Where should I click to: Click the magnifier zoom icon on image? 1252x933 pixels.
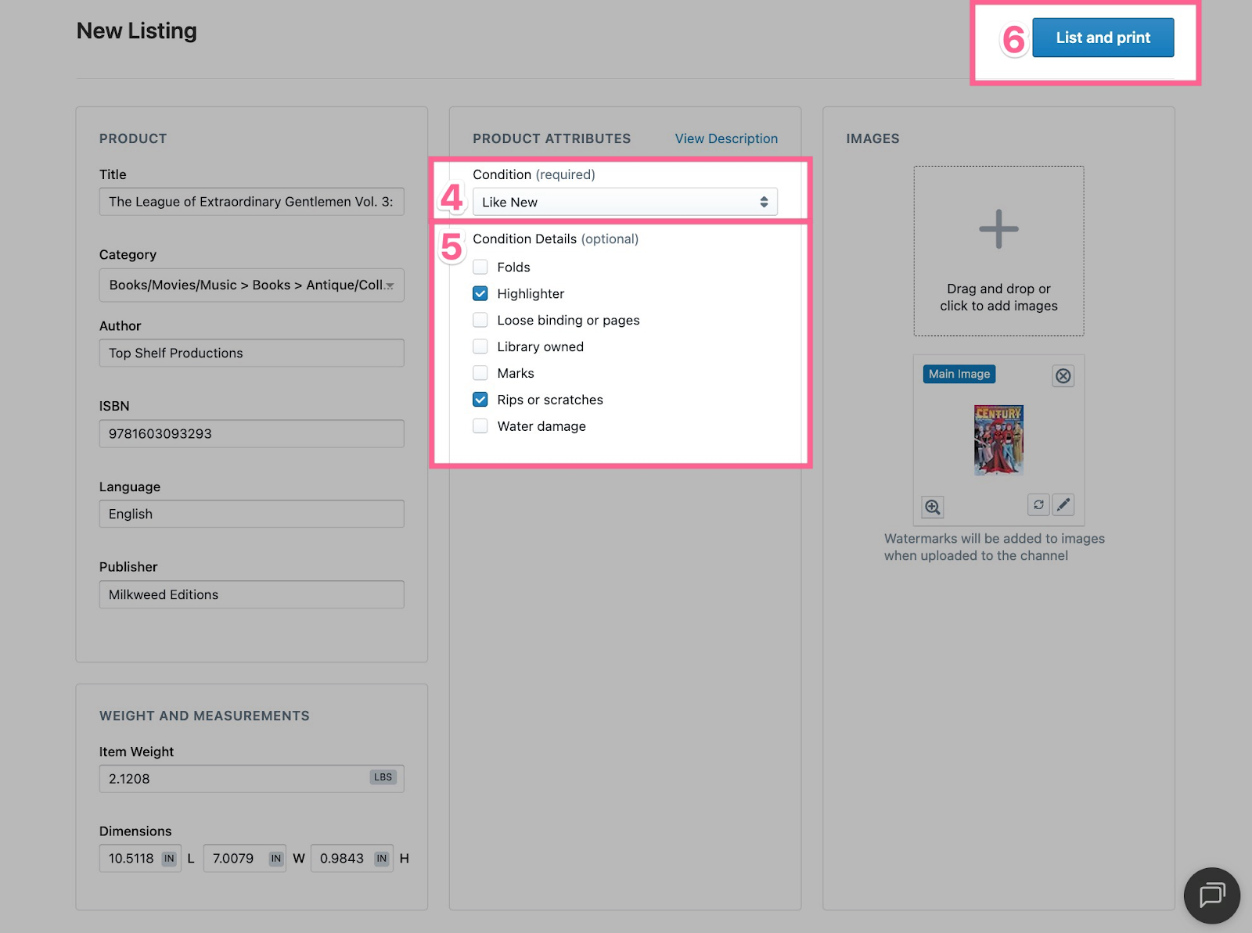tap(932, 507)
